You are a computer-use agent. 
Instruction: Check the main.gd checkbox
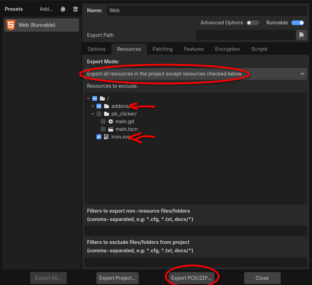pyautogui.click(x=103, y=121)
